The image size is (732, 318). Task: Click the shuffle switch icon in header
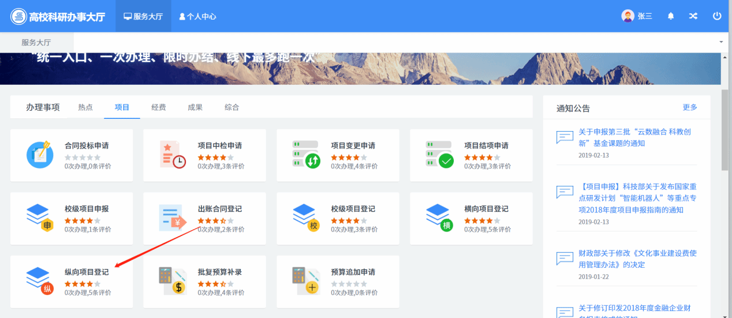tap(693, 16)
